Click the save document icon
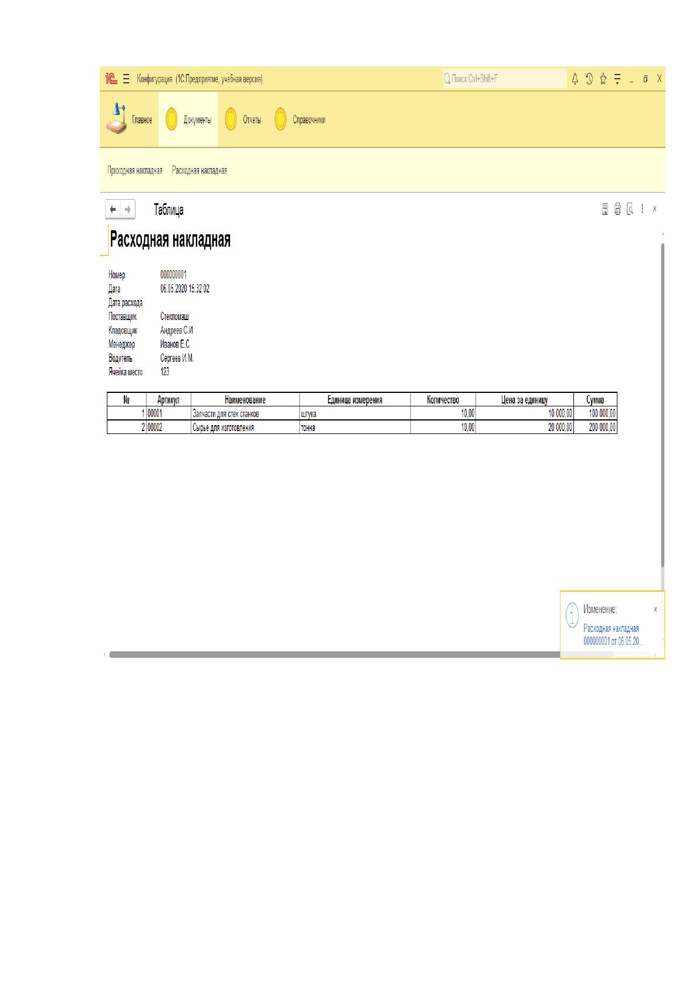 pos(605,208)
